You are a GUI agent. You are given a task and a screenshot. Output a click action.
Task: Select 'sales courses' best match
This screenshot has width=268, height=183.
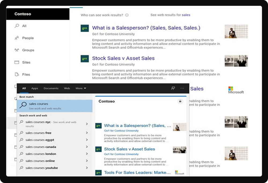[55, 106]
